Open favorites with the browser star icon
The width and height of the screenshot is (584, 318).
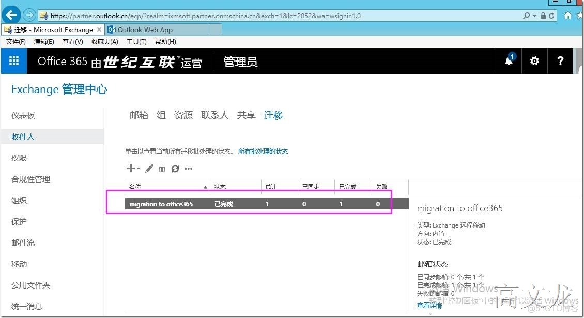(x=580, y=16)
